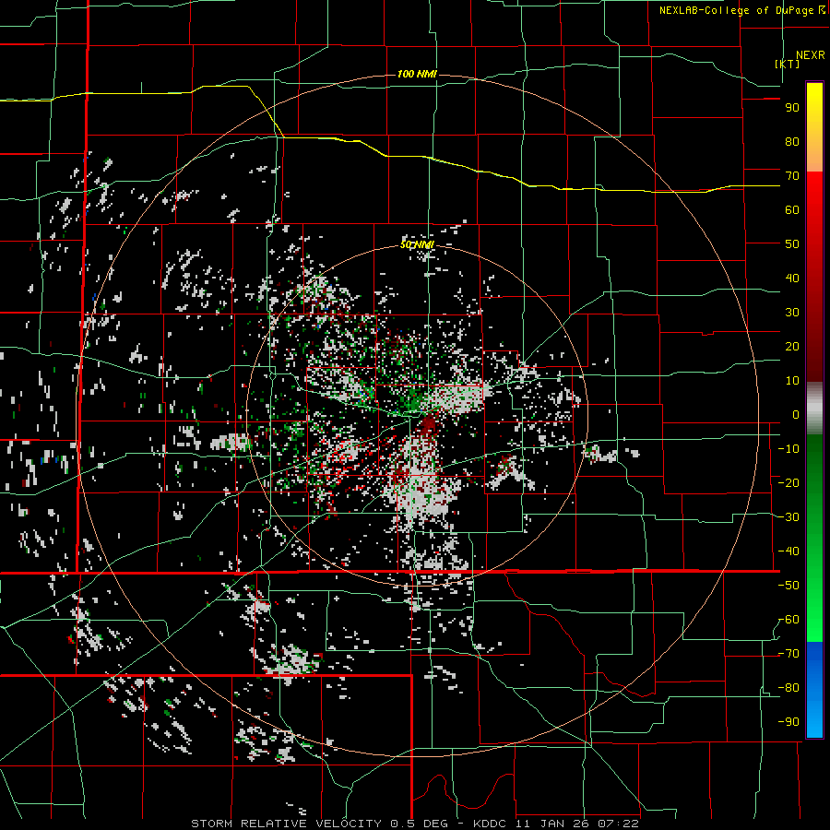This screenshot has height=830, width=830.
Task: Click the -60 tick label on the scale
Action: coord(788,620)
